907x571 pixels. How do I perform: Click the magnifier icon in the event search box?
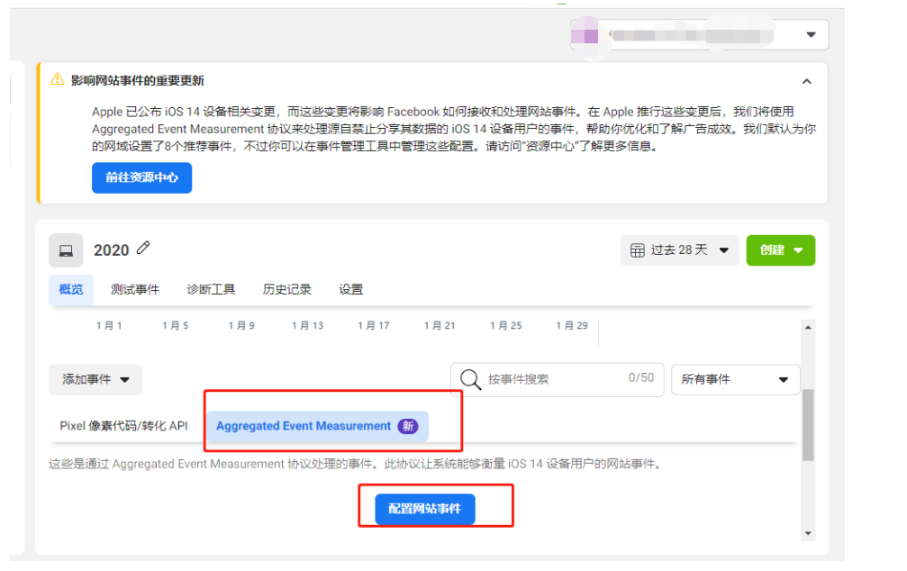469,379
